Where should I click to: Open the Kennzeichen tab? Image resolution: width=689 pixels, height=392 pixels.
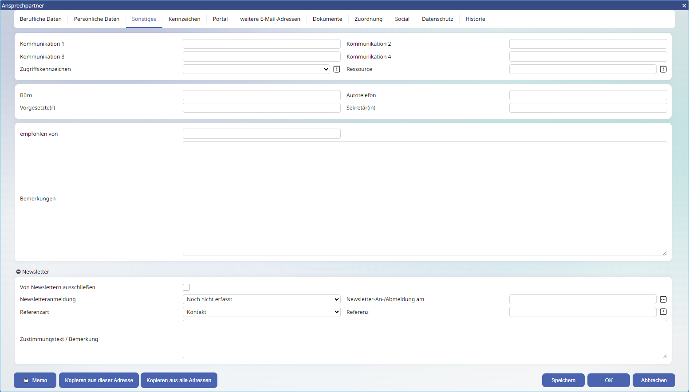pyautogui.click(x=185, y=19)
